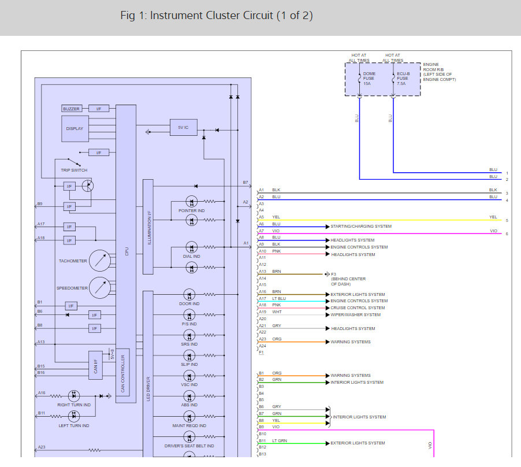Screen dimensions: 521x467
Task: Click the transistor symbol near TRIP SWITCH
Action: pos(88,186)
